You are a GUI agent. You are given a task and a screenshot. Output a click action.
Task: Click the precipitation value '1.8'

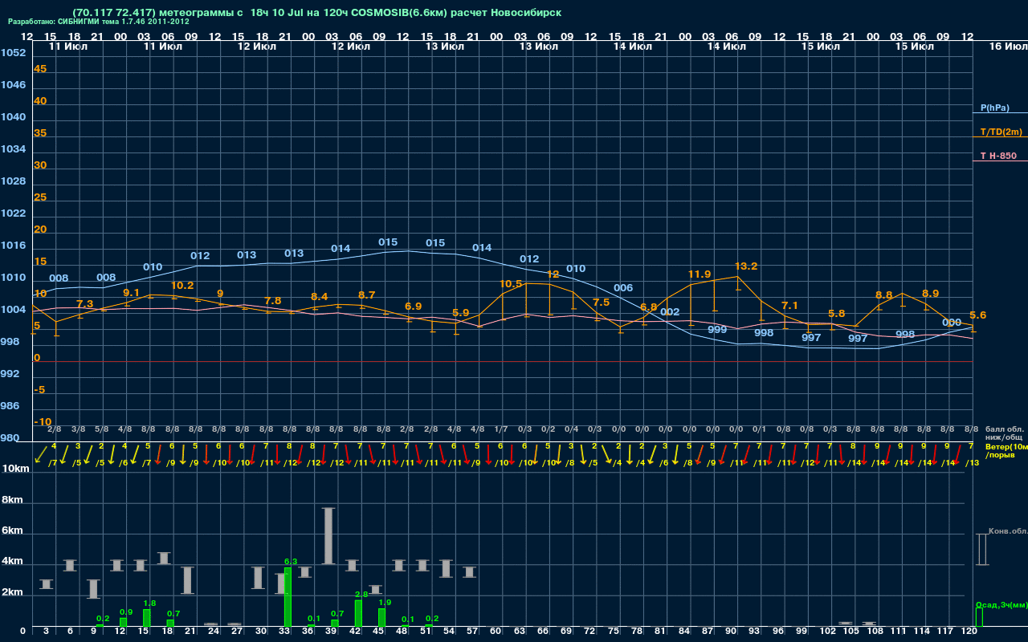pos(149,603)
